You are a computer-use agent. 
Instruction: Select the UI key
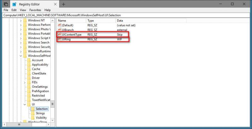[33, 104]
